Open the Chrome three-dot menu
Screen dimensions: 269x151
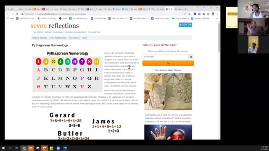click(217, 14)
